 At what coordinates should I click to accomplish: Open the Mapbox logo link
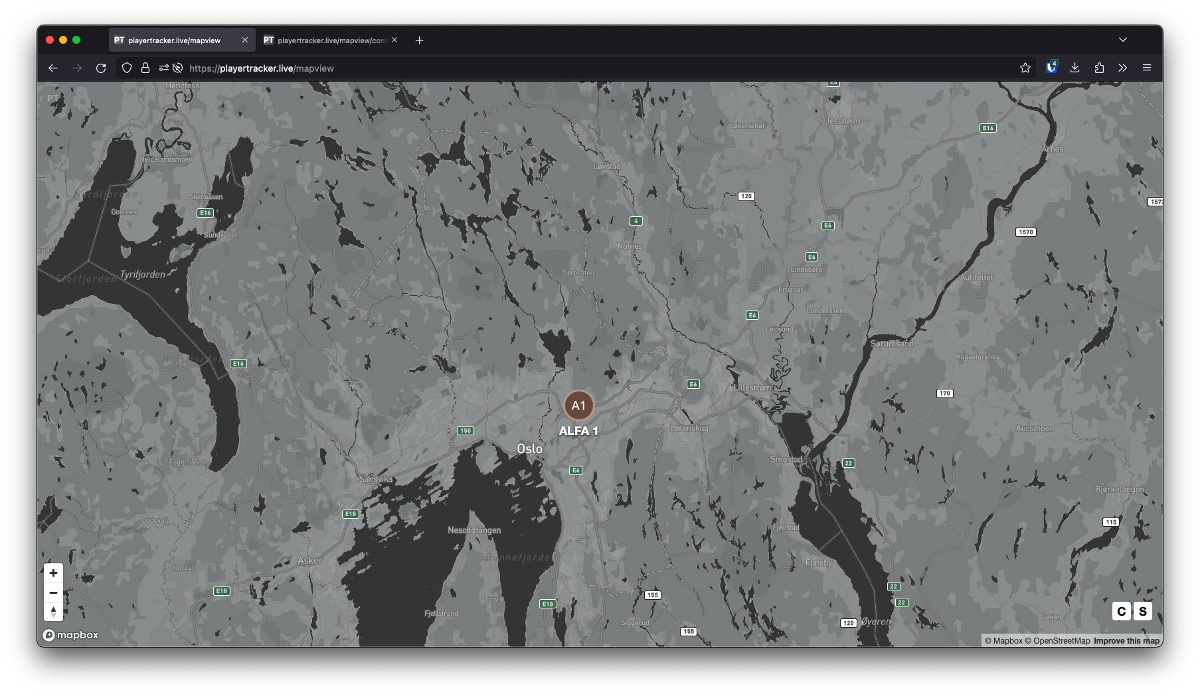pyautogui.click(x=71, y=635)
